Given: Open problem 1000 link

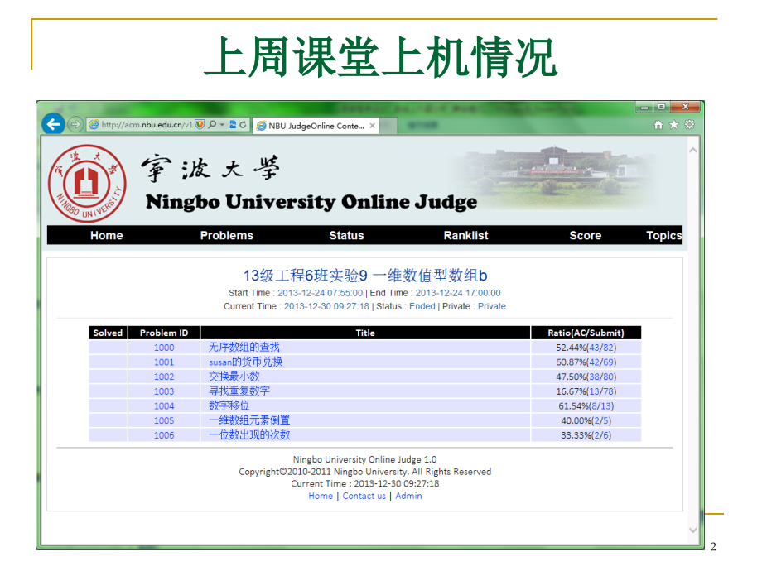Looking at the screenshot, I should click(163, 348).
